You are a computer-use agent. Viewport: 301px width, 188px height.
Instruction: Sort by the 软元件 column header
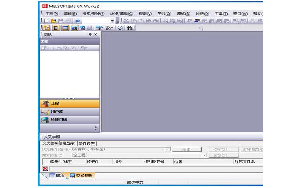pos(99,162)
